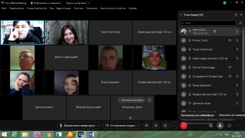Open the Совместный доступ menu

37,8
